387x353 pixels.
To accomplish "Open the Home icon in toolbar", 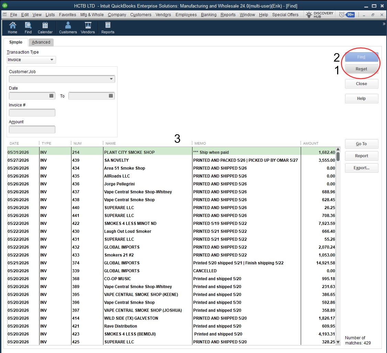I will [x=13, y=27].
